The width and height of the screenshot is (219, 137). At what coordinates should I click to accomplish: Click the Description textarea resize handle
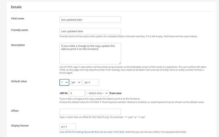coord(120,63)
